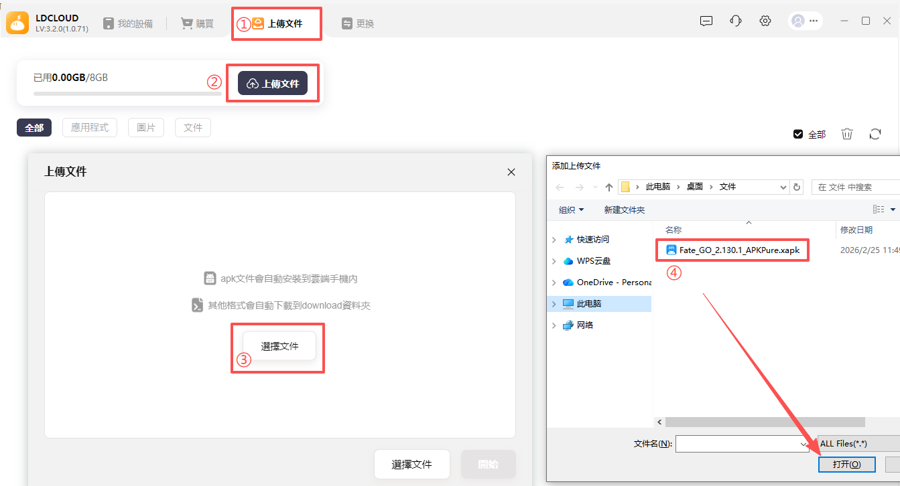Click the trash delete icon
This screenshot has width=900, height=486.
[847, 134]
